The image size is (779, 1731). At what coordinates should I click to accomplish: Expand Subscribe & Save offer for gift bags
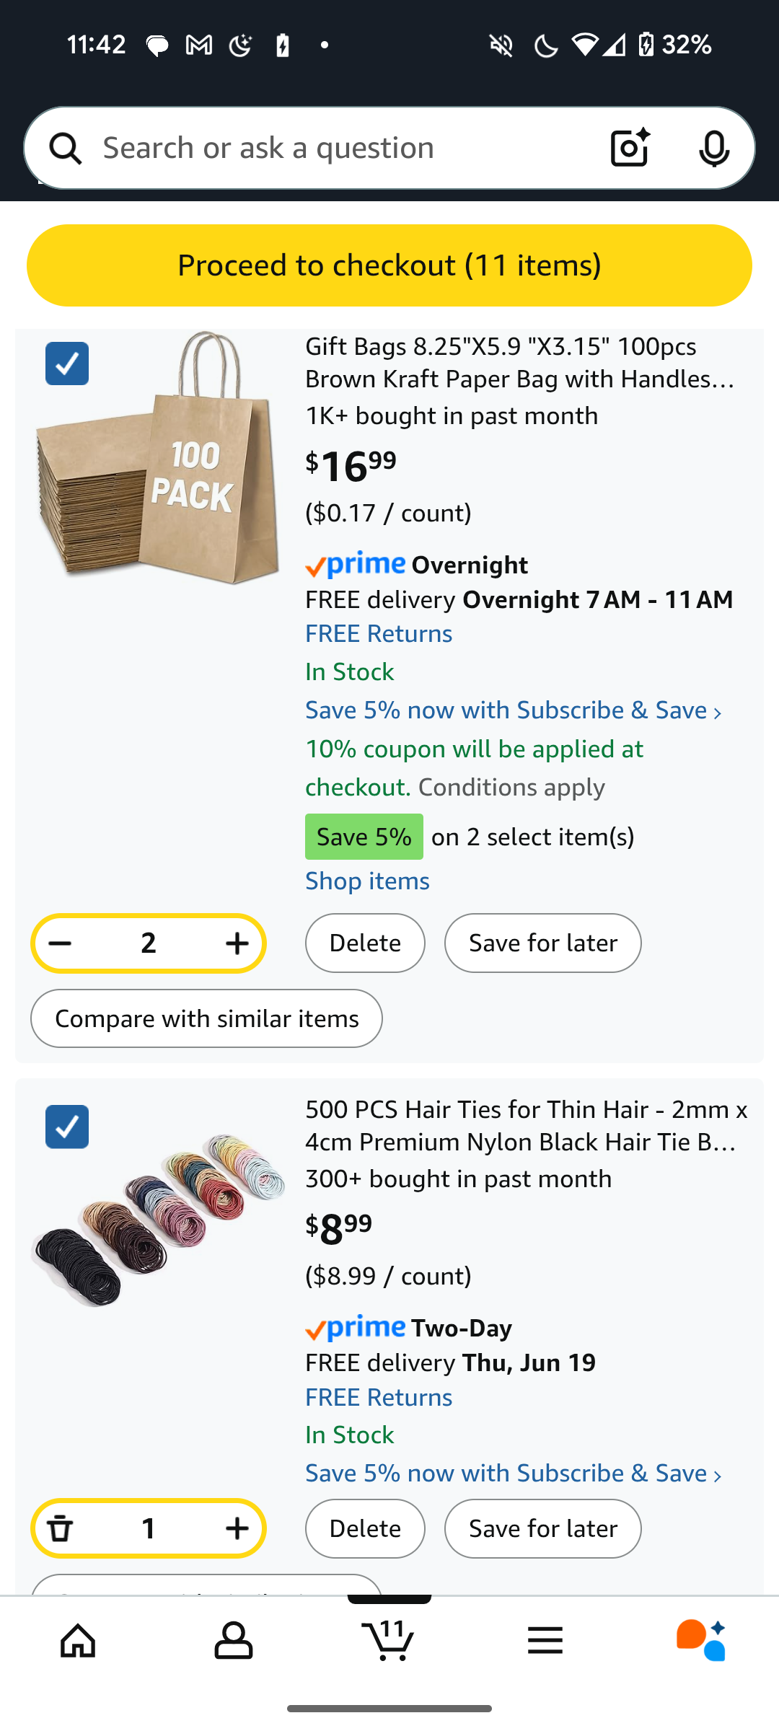coord(513,711)
